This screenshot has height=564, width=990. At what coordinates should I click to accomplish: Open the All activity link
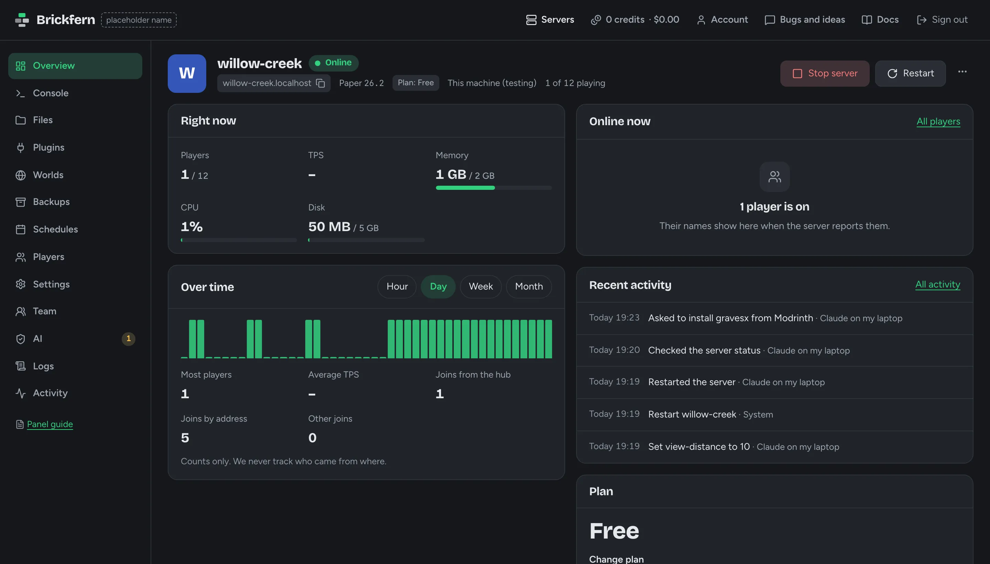(x=937, y=284)
